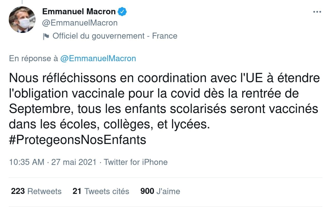The height and width of the screenshot is (207, 330).
Task: Click the tweet's first line of text
Action: [164, 78]
